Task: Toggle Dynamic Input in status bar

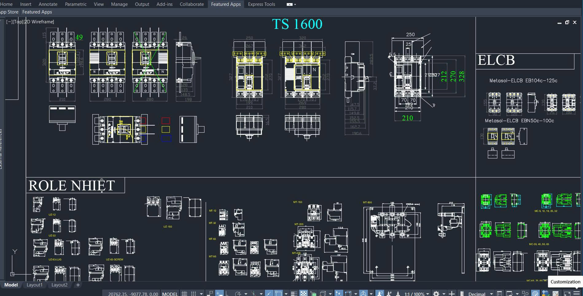Action: click(x=219, y=294)
